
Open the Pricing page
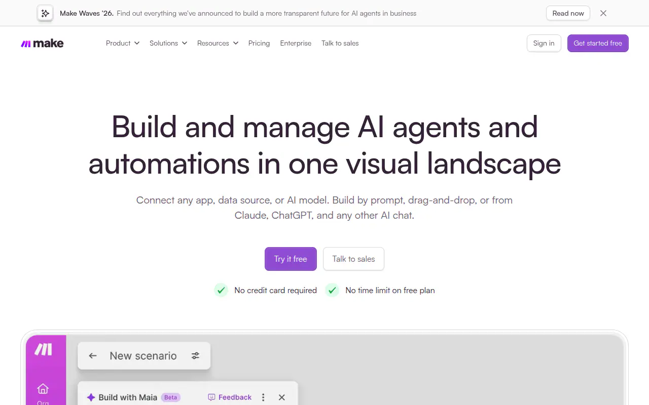click(259, 44)
